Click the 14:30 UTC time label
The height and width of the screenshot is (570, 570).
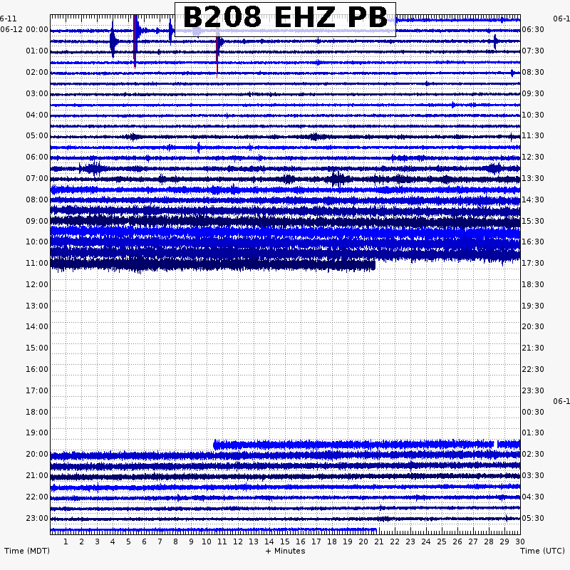(x=533, y=200)
